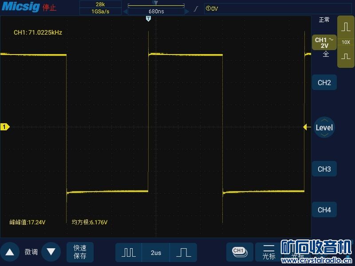
Task: Compress timebase with multi-pulse icon
Action: 129,252
